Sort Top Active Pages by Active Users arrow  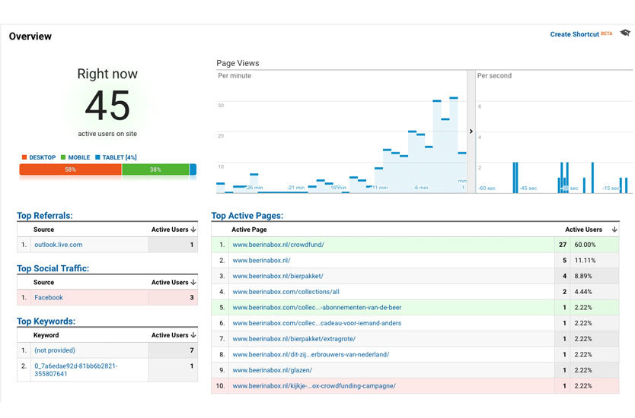click(x=614, y=230)
